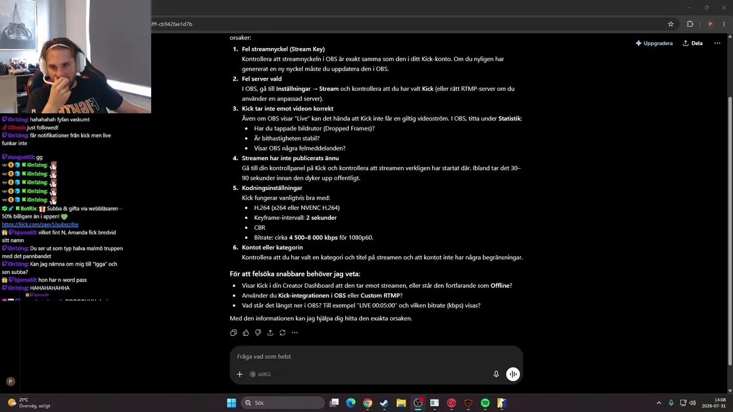Open the browser extensions puzzle icon
733x412 pixels.
pyautogui.click(x=690, y=24)
